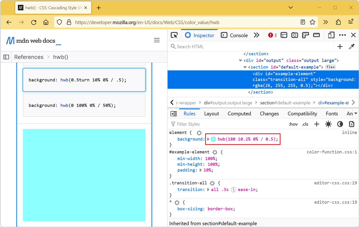Screen dimensions: 359x227
Task: Switch to the Console panel
Action: point(234,35)
